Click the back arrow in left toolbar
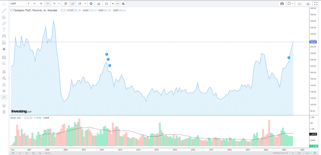Viewport: 321px width, 155px height. [4, 49]
